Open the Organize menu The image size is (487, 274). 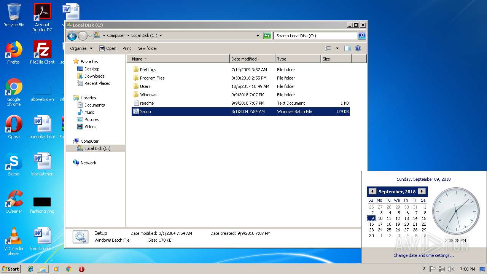[81, 48]
